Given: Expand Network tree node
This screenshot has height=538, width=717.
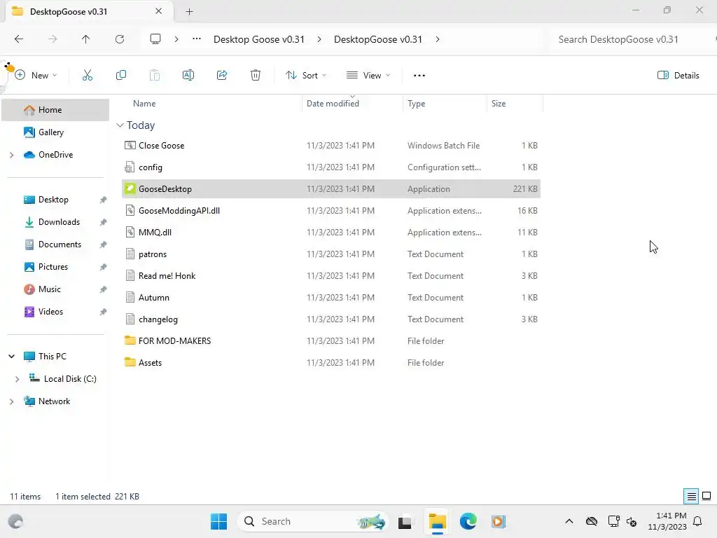Looking at the screenshot, I should [11, 401].
